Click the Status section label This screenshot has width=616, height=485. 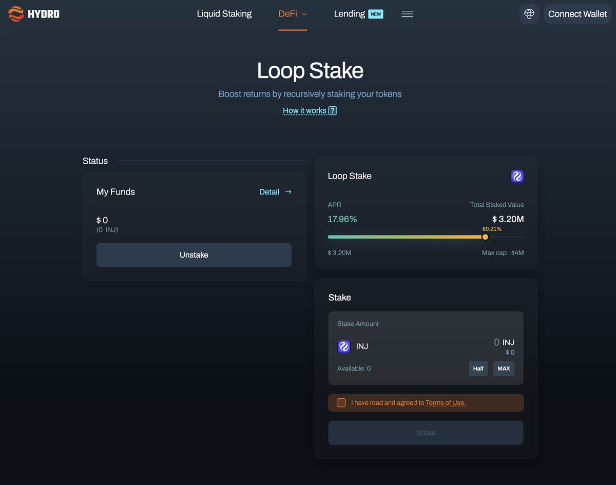click(95, 161)
